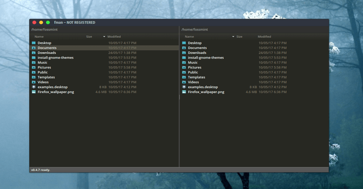Click examples.desktop gear icon in left pane
Screen dimensions: 363x189
click(34, 87)
